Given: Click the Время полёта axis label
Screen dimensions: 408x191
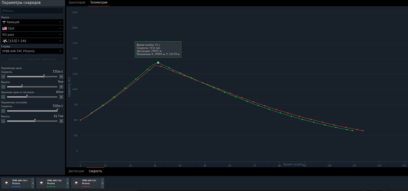Looking at the screenshot, I should pyautogui.click(x=295, y=164).
